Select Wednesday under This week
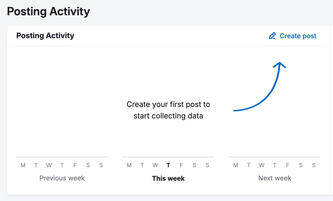 pos(155,165)
